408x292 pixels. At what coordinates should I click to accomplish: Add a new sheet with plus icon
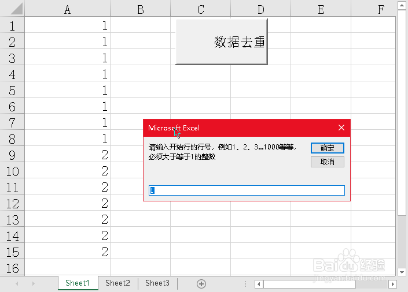coord(201,284)
